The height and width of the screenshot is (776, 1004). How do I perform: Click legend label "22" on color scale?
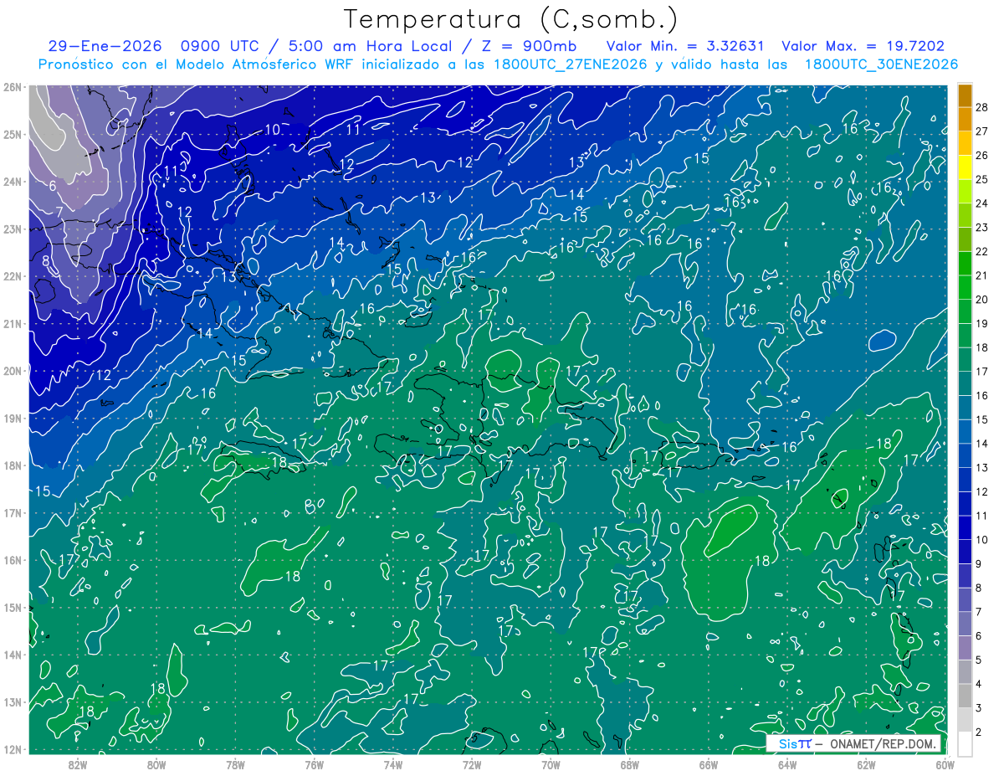pos(981,251)
